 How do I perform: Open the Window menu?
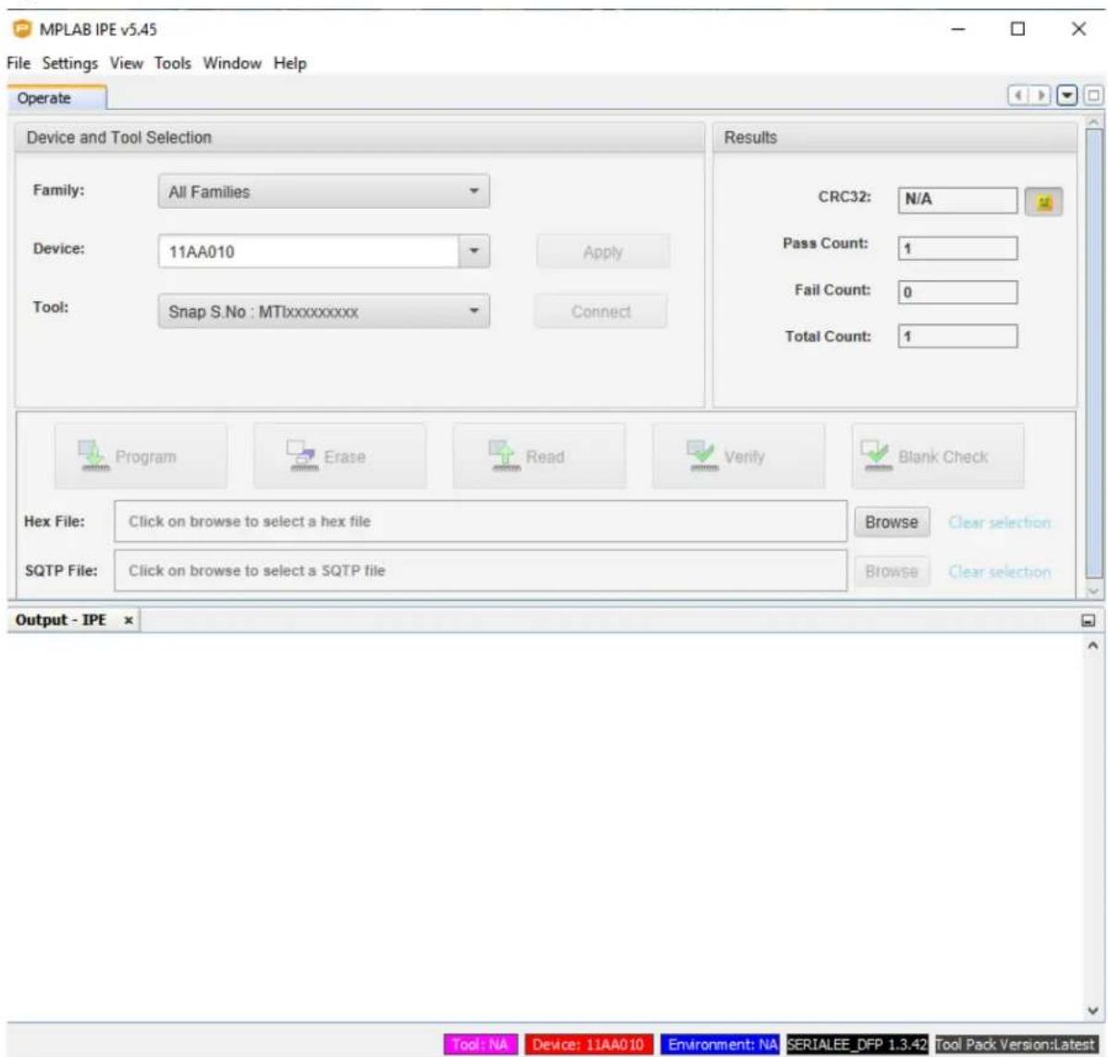pos(232,63)
